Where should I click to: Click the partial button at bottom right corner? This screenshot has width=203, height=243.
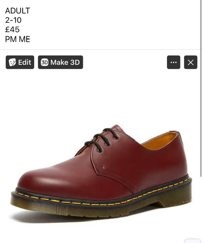192,241
